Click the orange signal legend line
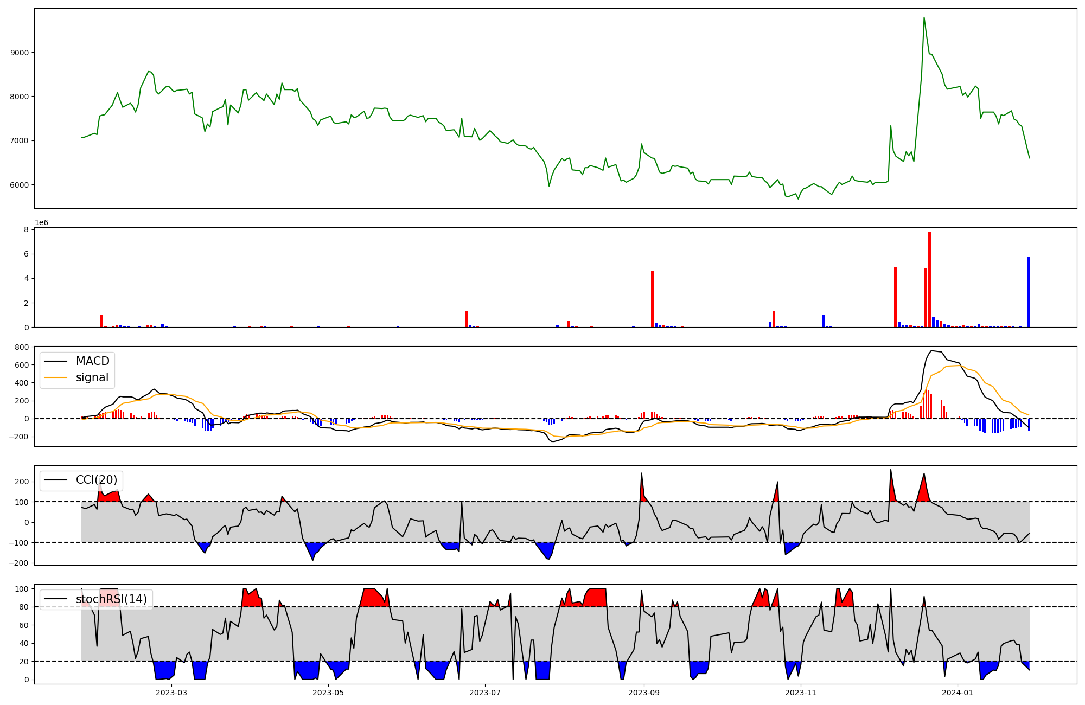 (56, 377)
